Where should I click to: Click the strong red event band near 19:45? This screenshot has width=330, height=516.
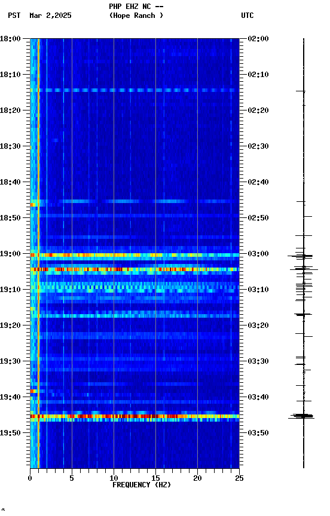135,417
